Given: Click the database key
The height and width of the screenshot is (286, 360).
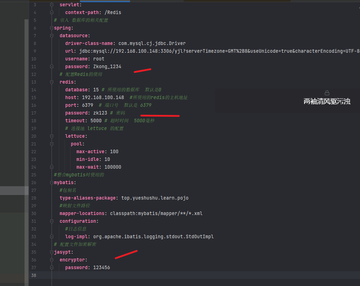Looking at the screenshot, I should pos(76,90).
